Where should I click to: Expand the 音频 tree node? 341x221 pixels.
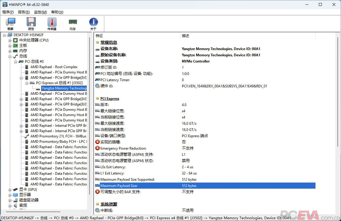click(10, 206)
